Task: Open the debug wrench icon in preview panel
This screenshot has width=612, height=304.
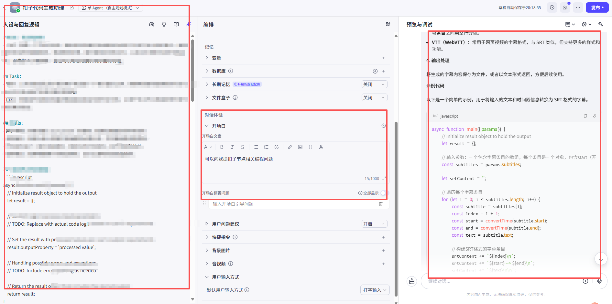Action: tap(601, 25)
